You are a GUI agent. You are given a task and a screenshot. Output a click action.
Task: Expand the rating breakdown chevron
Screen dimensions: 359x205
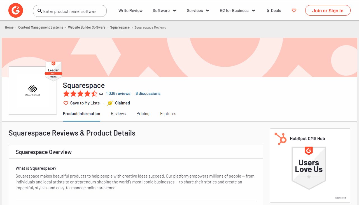tap(101, 94)
